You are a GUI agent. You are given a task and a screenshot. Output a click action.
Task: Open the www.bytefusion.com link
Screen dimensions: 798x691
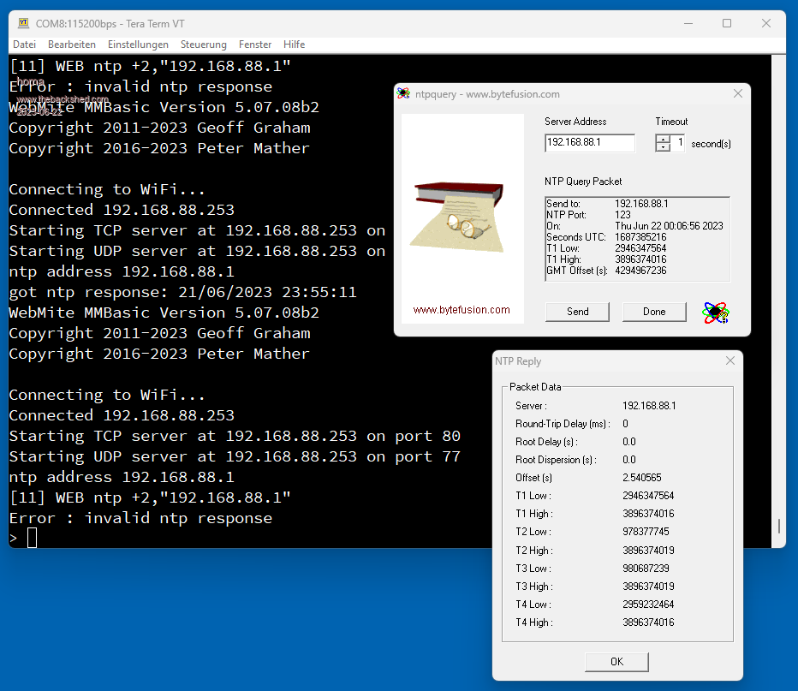462,310
